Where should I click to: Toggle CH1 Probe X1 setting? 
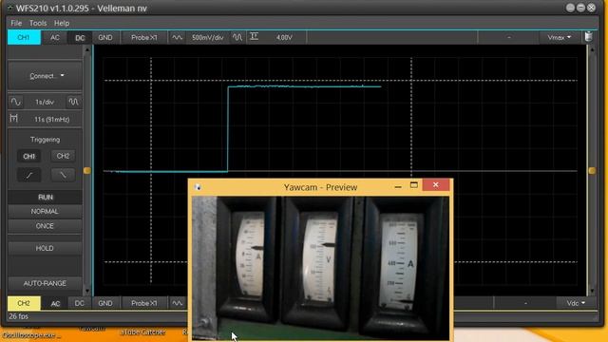click(x=143, y=38)
